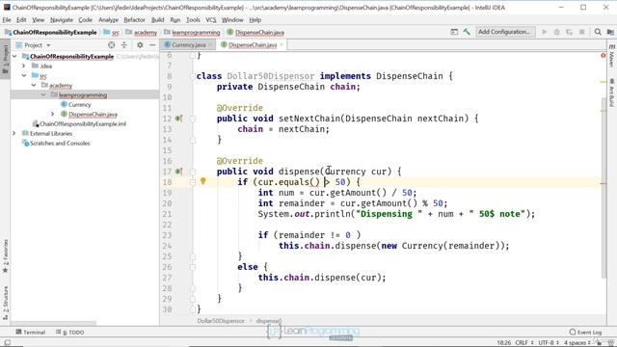Open the Run menu
The height and width of the screenshot is (347, 617).
tap(175, 19)
